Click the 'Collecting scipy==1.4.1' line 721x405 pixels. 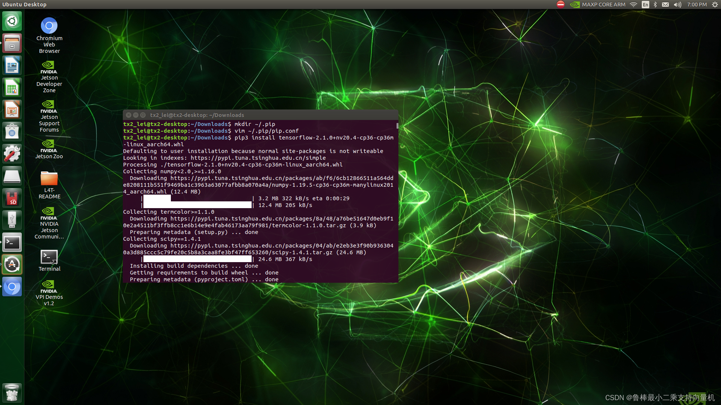pos(162,239)
